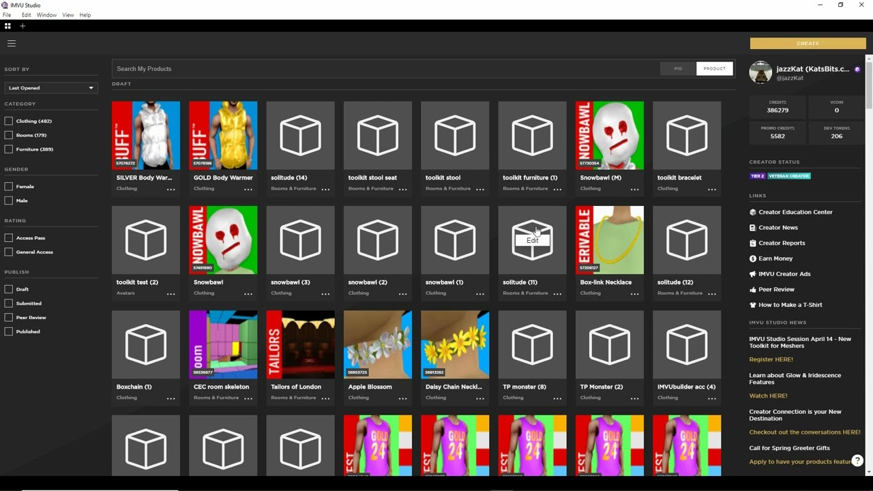Open options menu for TP monster (8)

tap(557, 398)
